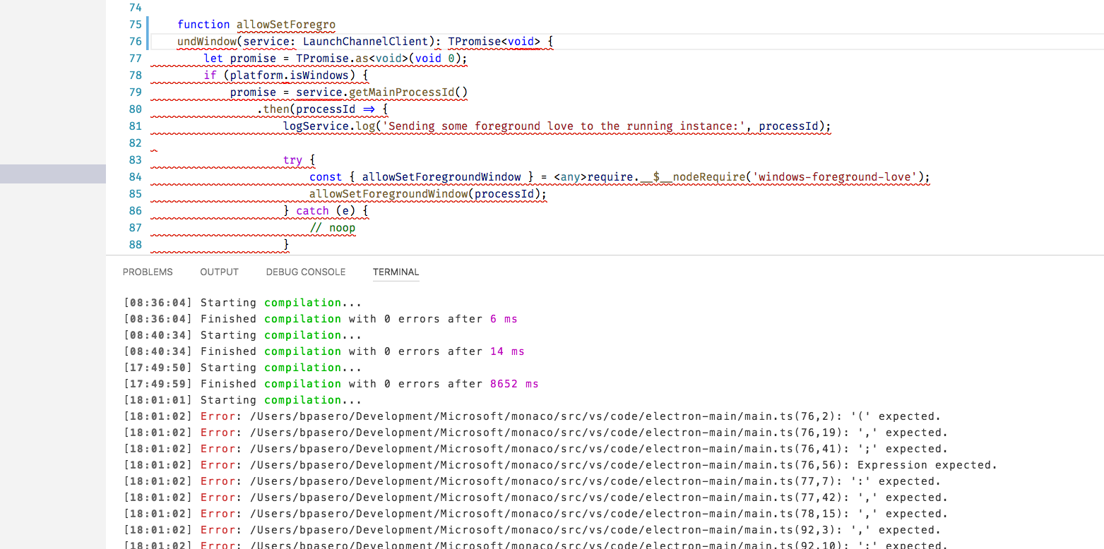Click '[08:40:34] Starting compilation...' terminal line
Viewport: 1104px width, 549px height.
242,335
